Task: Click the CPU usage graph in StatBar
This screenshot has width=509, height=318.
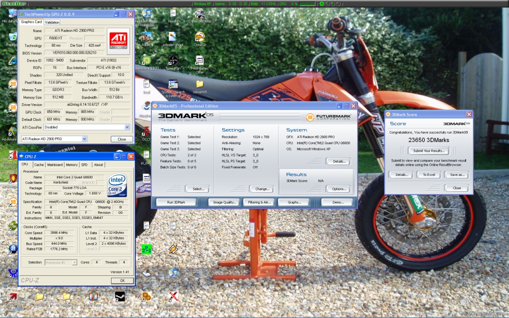Action: (307, 4)
